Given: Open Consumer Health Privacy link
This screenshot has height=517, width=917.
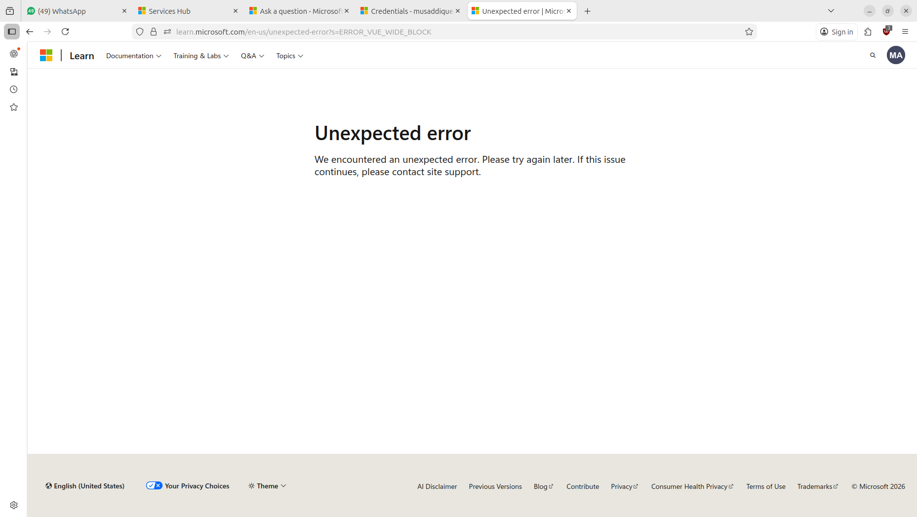Looking at the screenshot, I should [x=692, y=486].
